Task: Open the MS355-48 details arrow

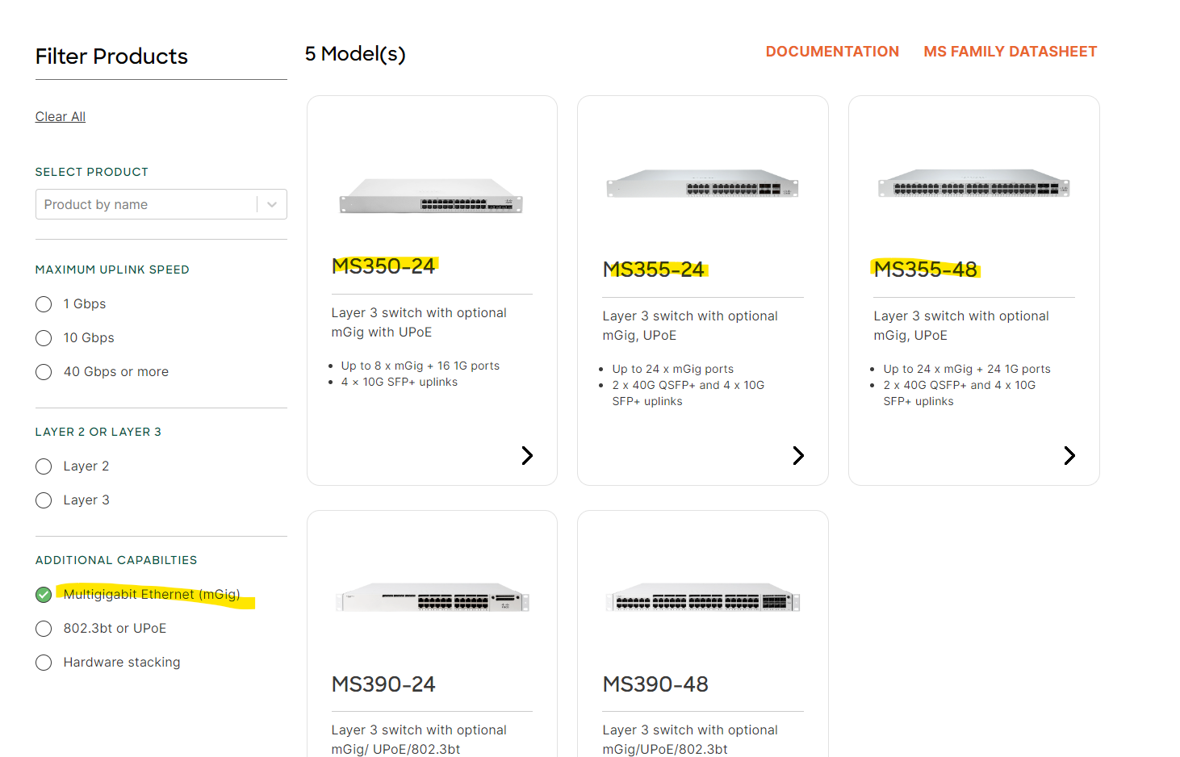Action: click(1069, 455)
